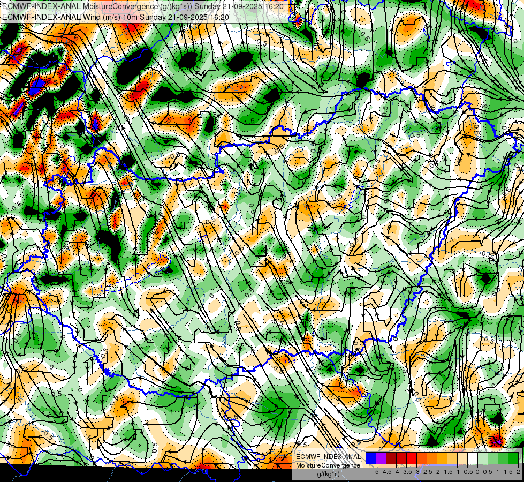
Task: Pick the orange swatch between -2.5 and -2
Action: (432, 458)
